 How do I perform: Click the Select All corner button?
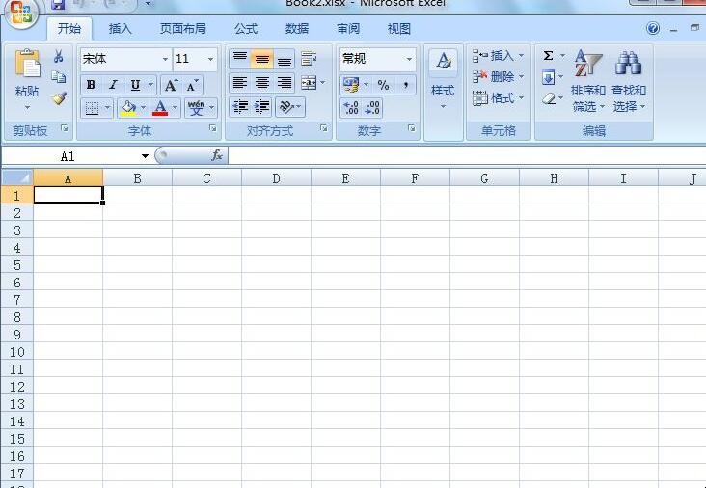click(17, 177)
